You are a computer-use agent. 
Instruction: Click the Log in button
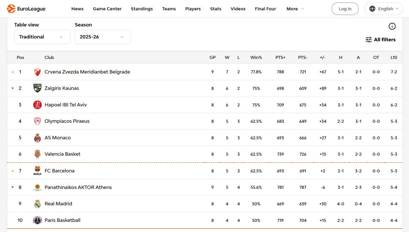[x=345, y=9]
